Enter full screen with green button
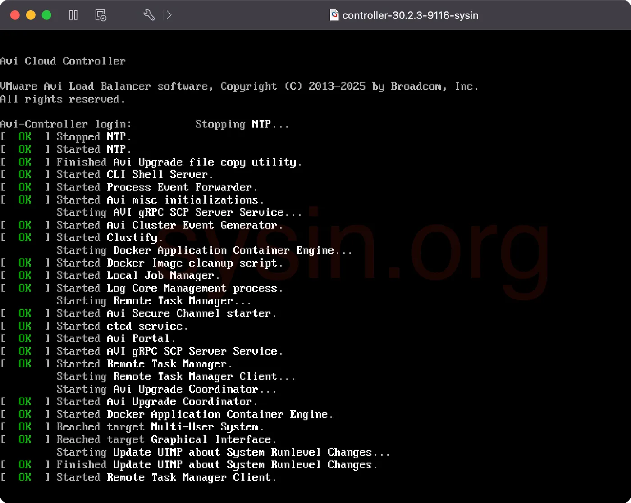The image size is (631, 503). [x=46, y=15]
